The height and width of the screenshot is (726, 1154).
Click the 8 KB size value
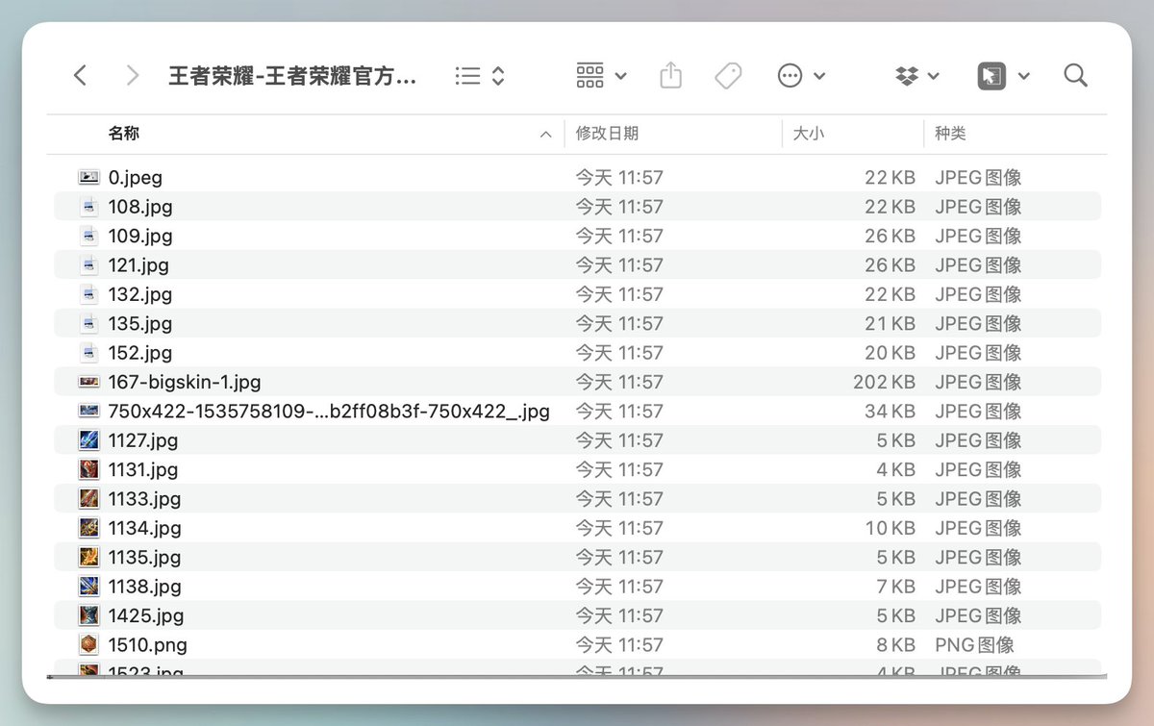point(895,644)
